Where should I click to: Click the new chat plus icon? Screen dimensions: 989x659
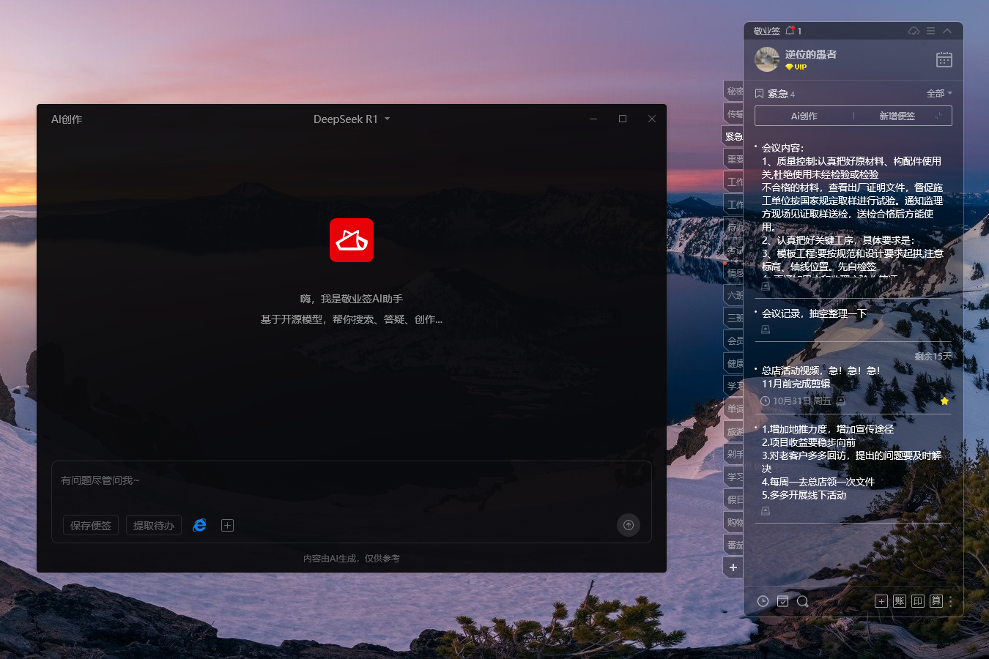click(227, 525)
